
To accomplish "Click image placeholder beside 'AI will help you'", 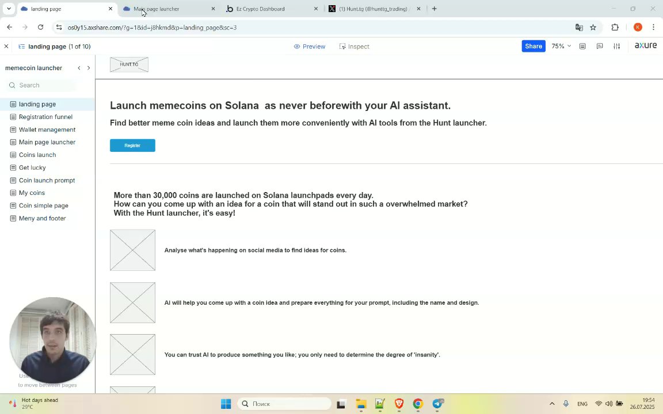I will [x=132, y=302].
